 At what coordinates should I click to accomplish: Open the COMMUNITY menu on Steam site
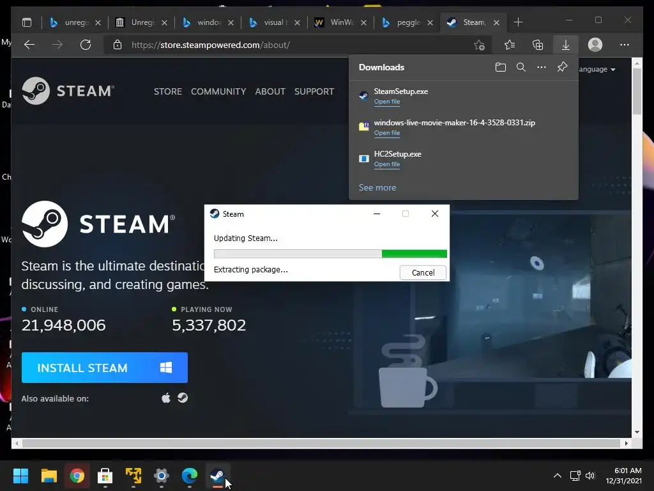[x=218, y=91]
